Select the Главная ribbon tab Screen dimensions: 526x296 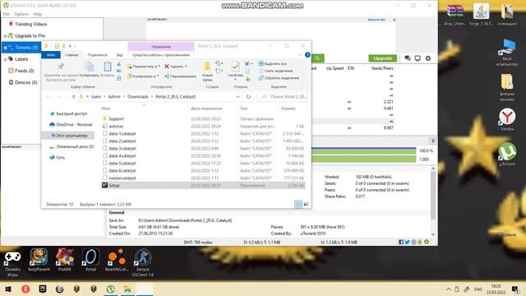tap(72, 55)
